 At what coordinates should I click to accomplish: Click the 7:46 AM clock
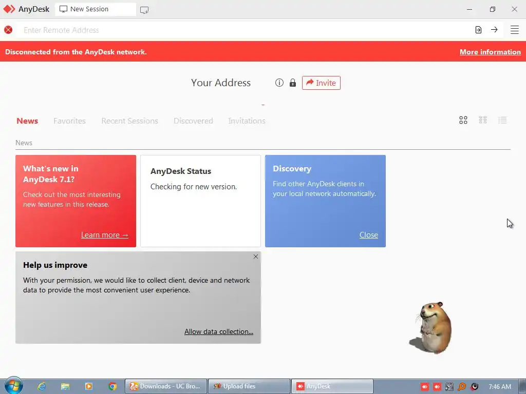pos(500,387)
